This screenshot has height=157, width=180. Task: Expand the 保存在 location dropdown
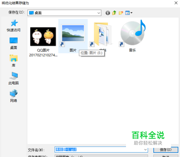[x=99, y=13]
